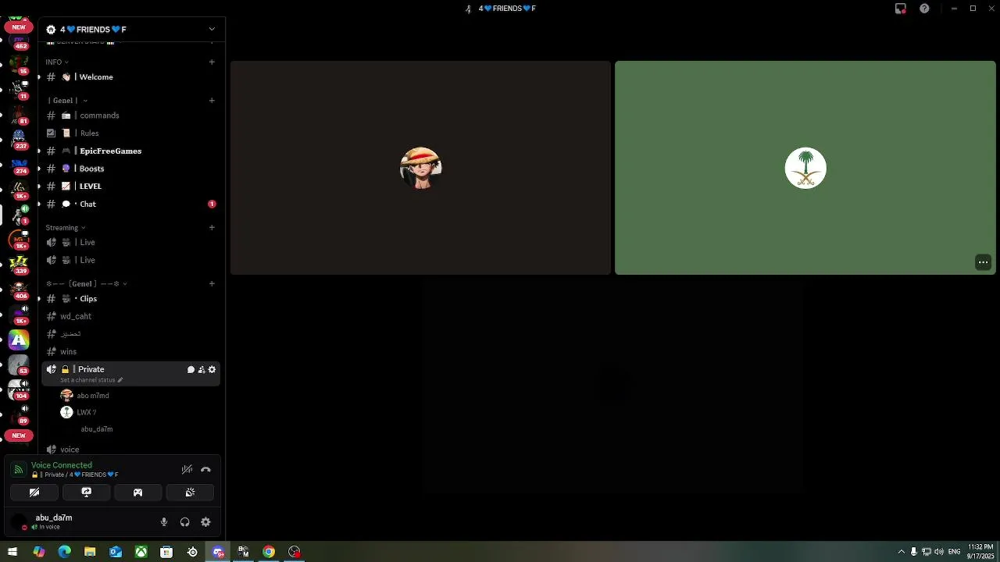The image size is (1000, 562).
Task: Turn on camera in voice panel
Action: 34,493
